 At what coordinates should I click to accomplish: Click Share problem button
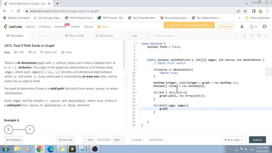point(67,52)
